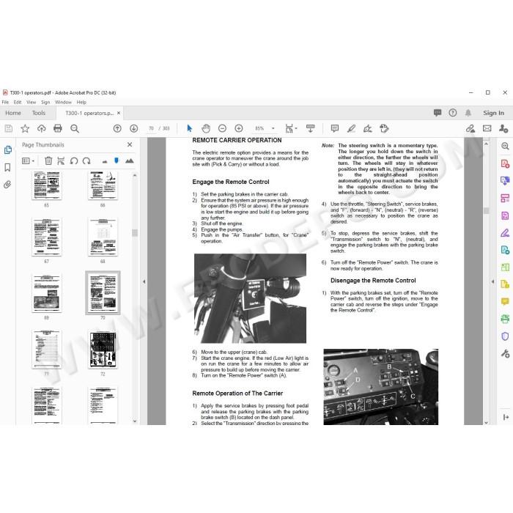The image size is (513, 513).
Task: Open the search magnifier in right pane
Action: (505, 147)
